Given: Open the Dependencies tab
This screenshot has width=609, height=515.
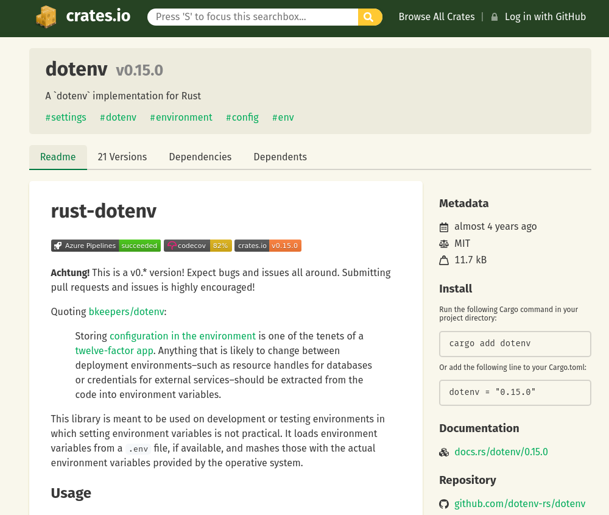Looking at the screenshot, I should 200,157.
